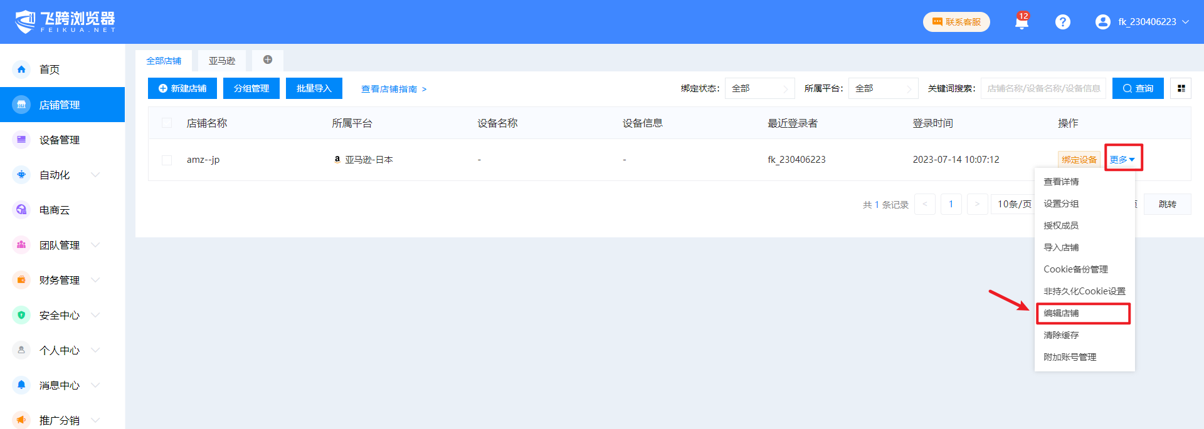Select 清除缓存 in the dropdown menu
This screenshot has height=429, width=1204.
[1061, 335]
